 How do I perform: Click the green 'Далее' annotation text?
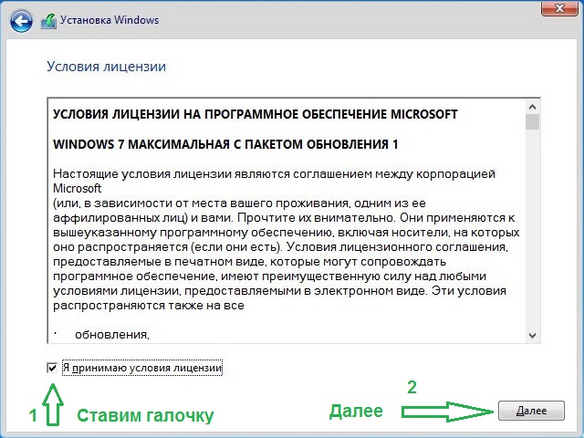(x=356, y=412)
